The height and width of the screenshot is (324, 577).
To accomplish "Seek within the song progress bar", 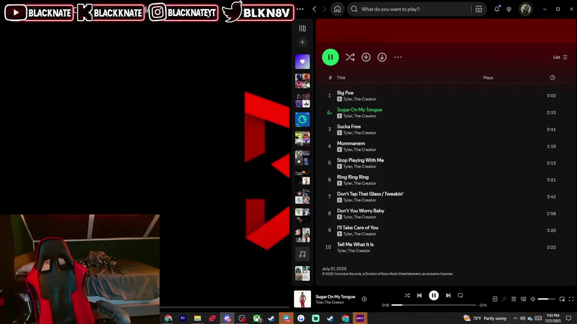I will click(434, 305).
